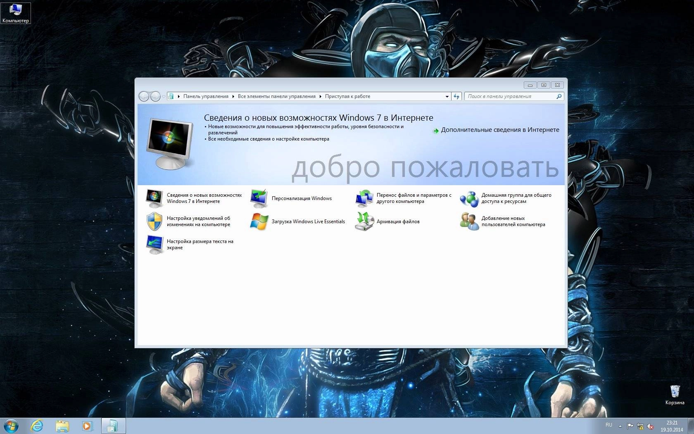This screenshot has width=694, height=434.
Task: Open the file transfer from another computer icon
Action: (364, 198)
